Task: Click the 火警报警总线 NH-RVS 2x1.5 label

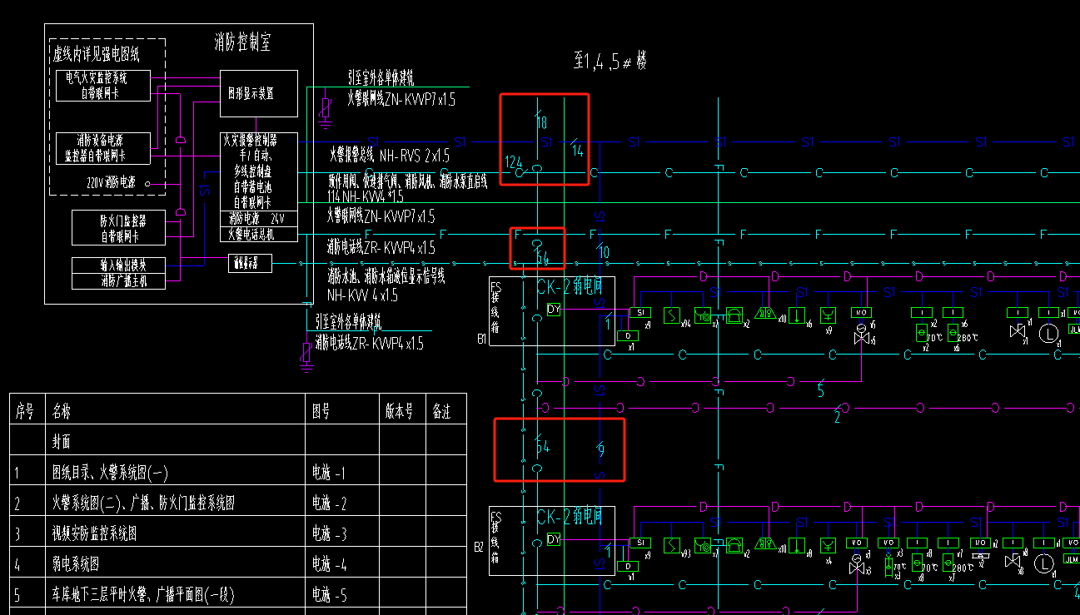Action: pos(389,155)
